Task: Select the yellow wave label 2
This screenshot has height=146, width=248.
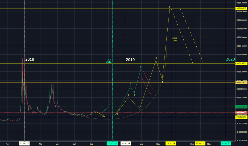Action: point(140,110)
